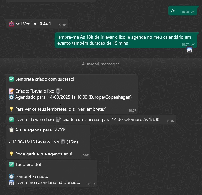
Task: Click green checkmark next to Lembrete criado com sucesso
Action: pyautogui.click(x=11, y=79)
